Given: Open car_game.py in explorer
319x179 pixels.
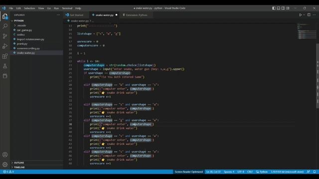Looking at the screenshot, I should pos(24,30).
